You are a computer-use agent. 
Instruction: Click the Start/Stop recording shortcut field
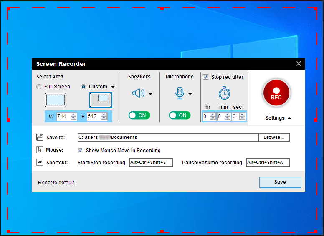pos(151,163)
